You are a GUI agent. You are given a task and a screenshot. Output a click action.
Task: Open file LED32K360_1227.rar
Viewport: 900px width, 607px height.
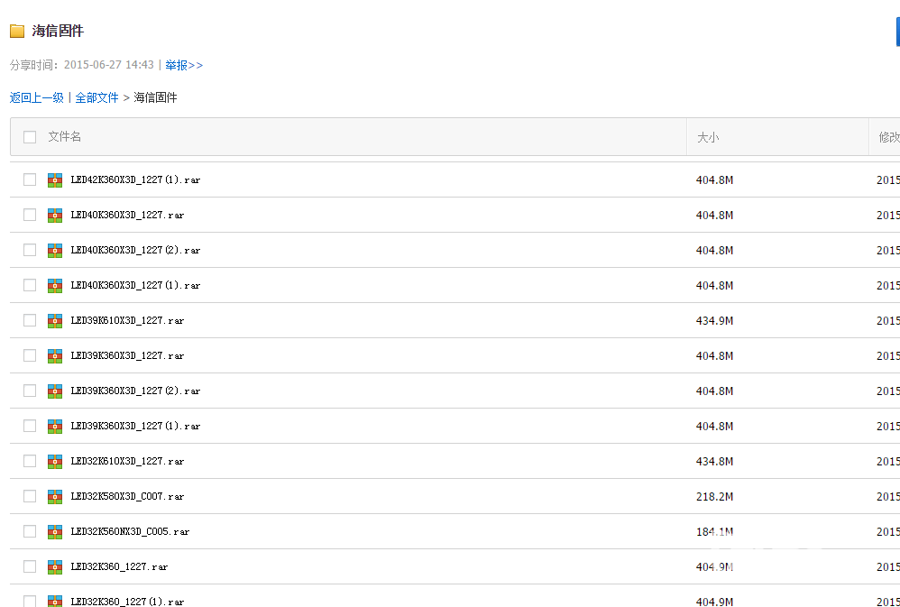(x=119, y=566)
